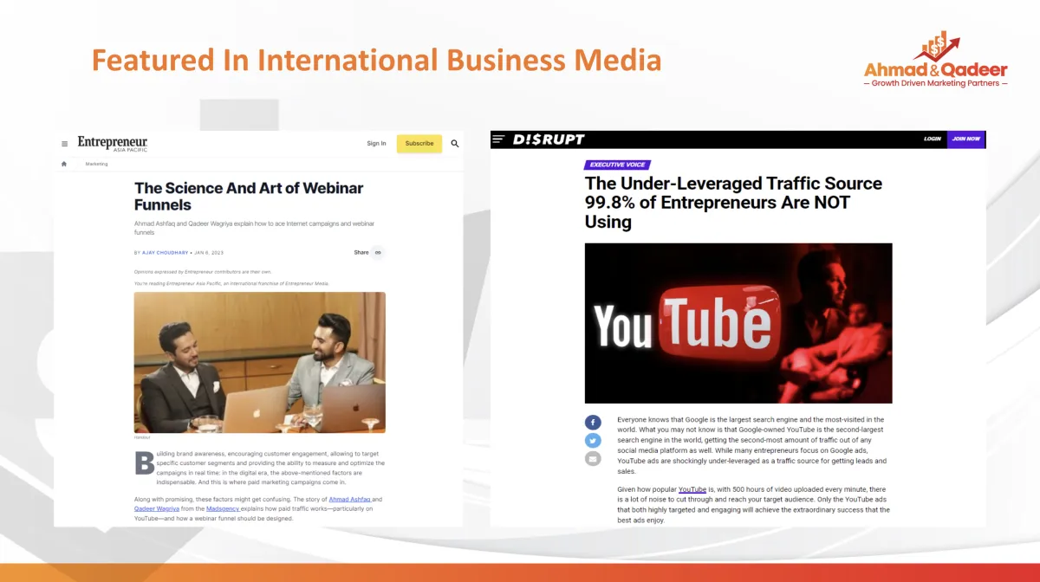
Task: Click the headline "The Science And Art of Webinar Funnels"
Action: 249,197
